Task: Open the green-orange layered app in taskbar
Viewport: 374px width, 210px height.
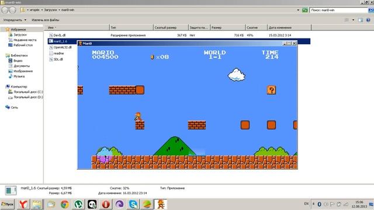Action: pos(147,204)
